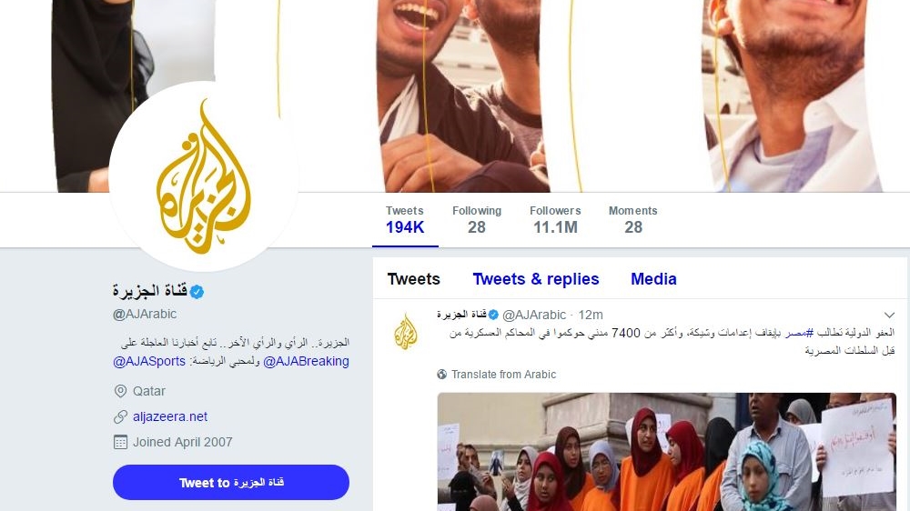Image resolution: width=910 pixels, height=511 pixels.
Task: Open the Moments 28 section
Action: 632,220
